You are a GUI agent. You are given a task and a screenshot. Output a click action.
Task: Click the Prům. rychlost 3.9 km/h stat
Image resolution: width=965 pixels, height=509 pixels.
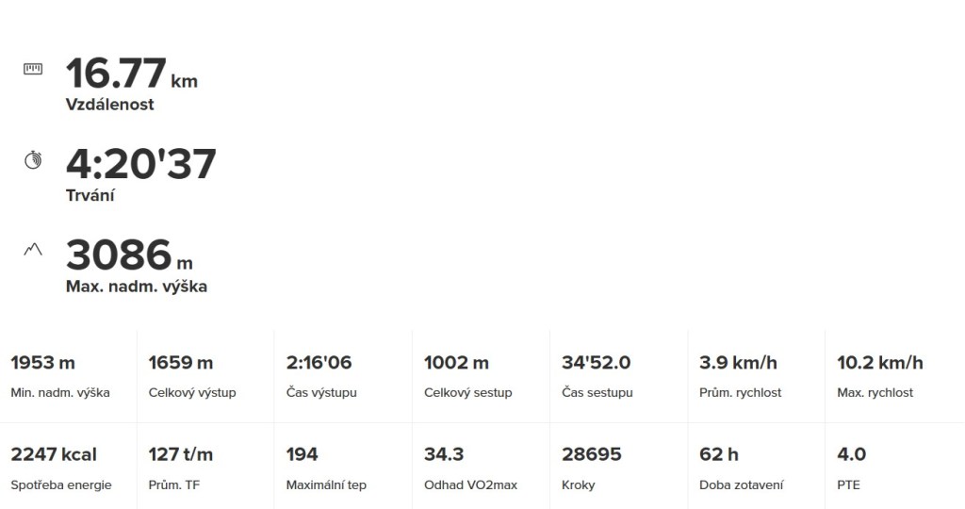[740, 376]
